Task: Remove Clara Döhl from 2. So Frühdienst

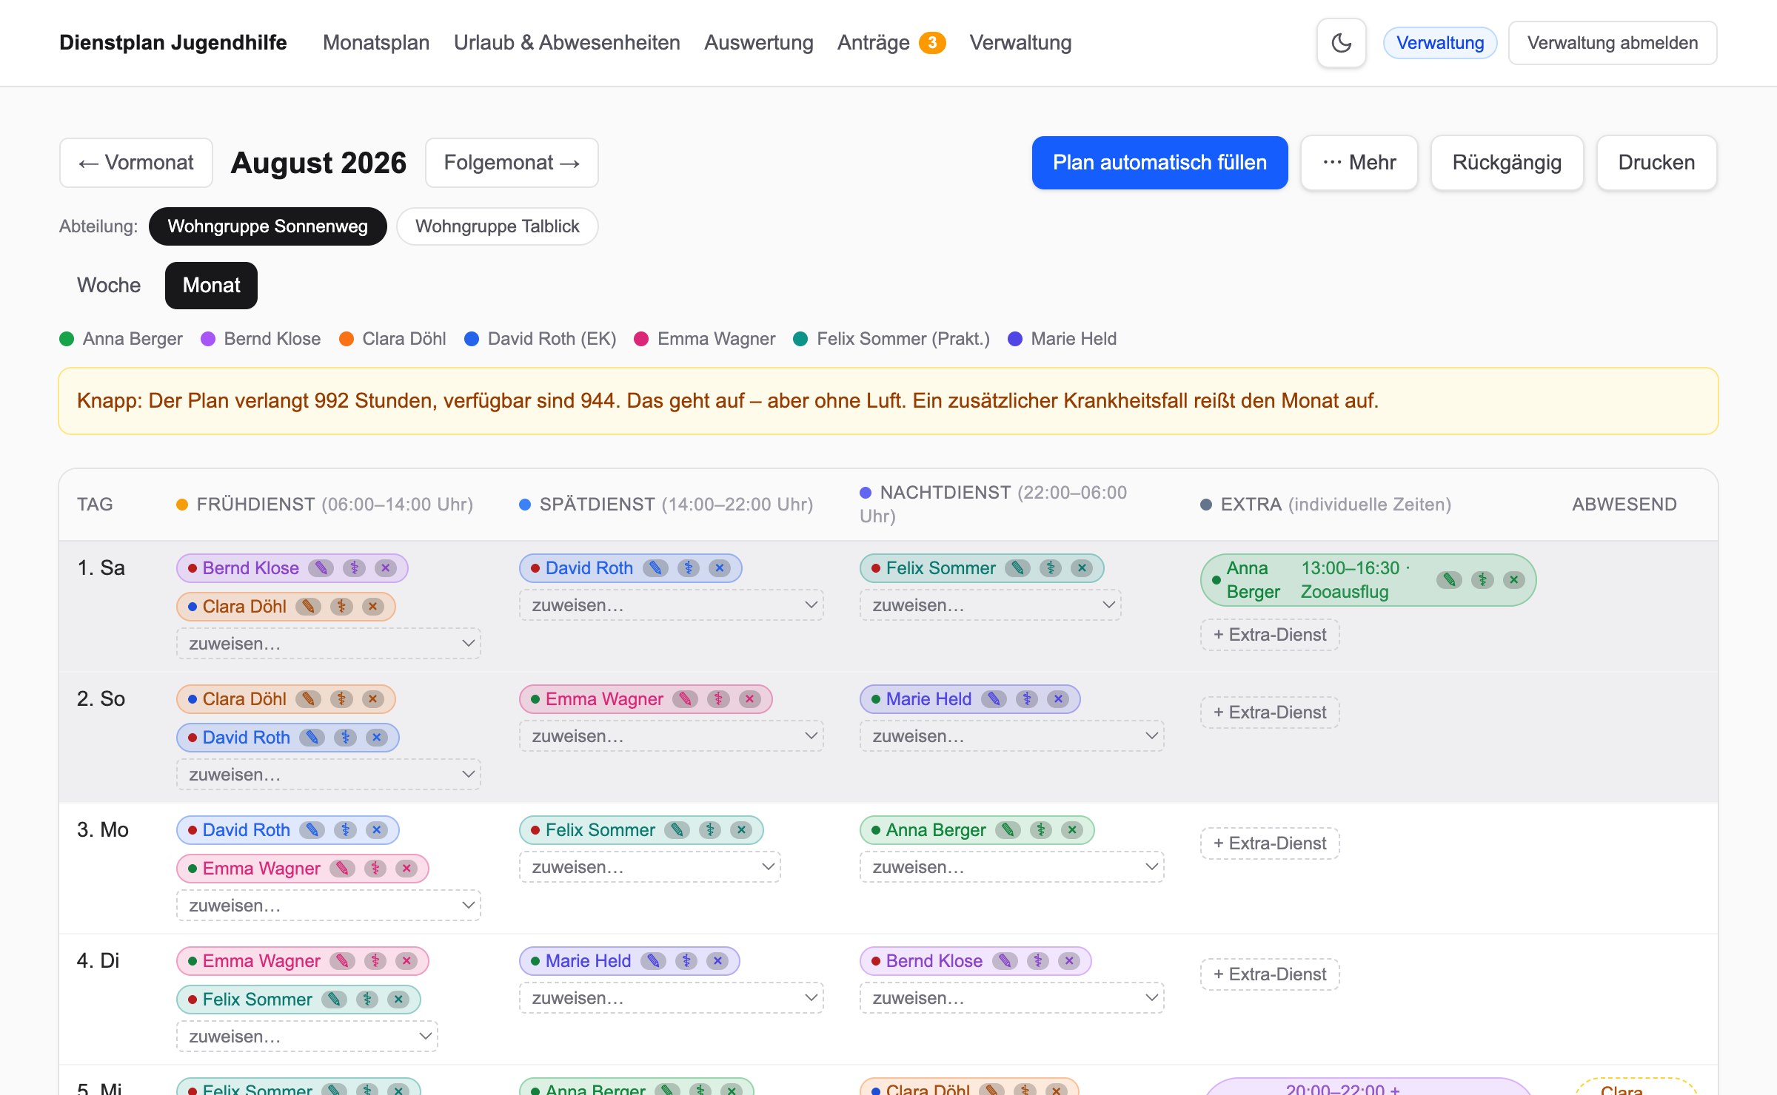Action: coord(372,699)
